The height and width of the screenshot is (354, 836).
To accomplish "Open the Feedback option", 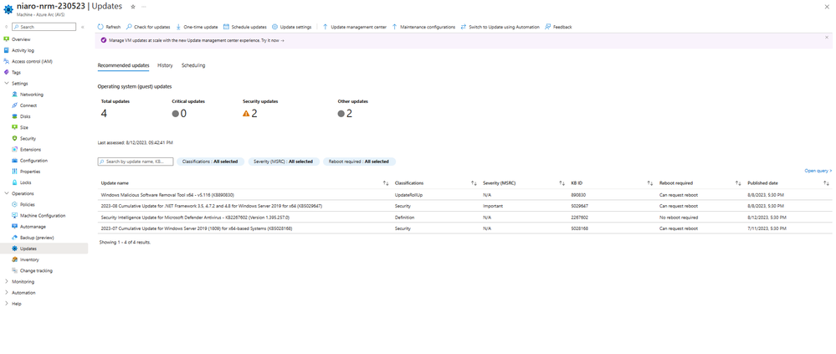I will click(x=558, y=27).
